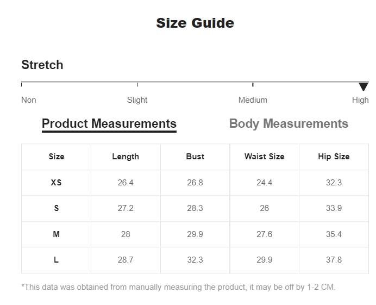Select the XS size row header
The height and width of the screenshot is (305, 376).
(x=57, y=183)
